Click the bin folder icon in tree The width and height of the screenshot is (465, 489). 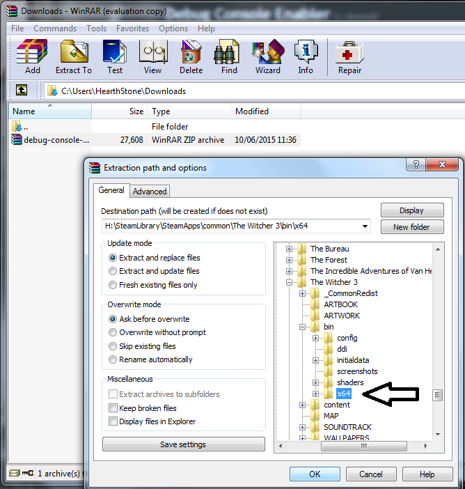(315, 327)
